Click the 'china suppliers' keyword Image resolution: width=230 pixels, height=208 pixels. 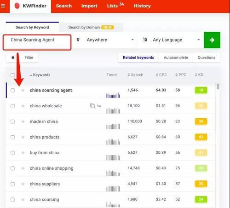click(x=45, y=184)
